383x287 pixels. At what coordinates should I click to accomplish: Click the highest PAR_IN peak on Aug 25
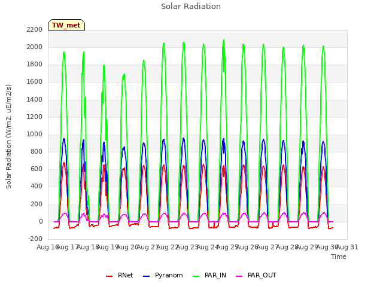pos(224,40)
